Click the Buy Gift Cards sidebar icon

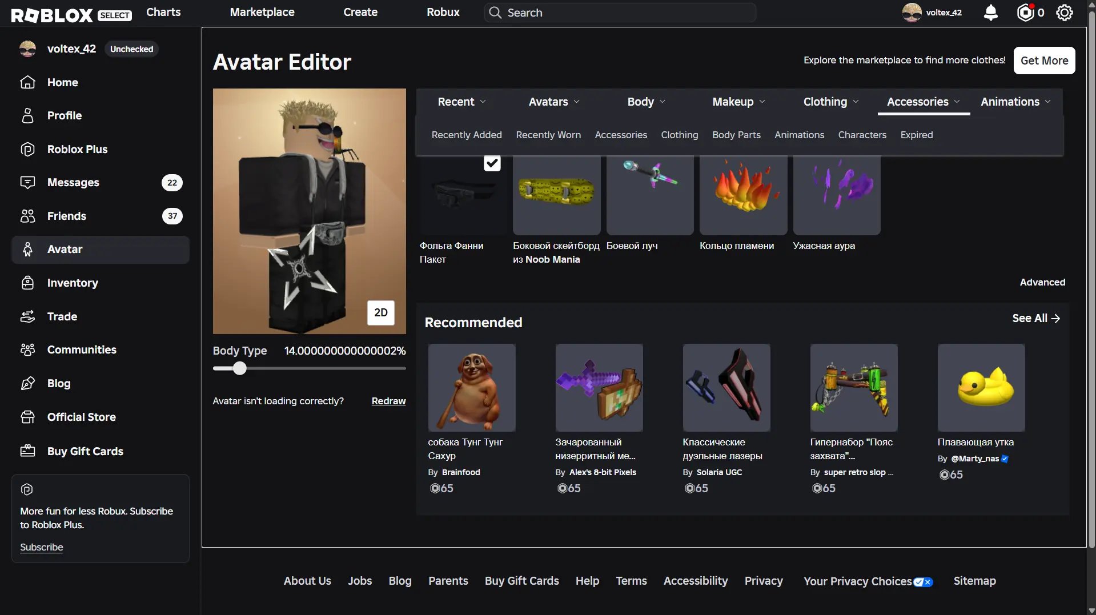27,451
